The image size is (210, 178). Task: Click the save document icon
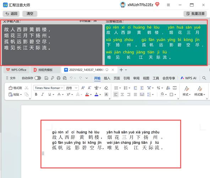[46, 78]
